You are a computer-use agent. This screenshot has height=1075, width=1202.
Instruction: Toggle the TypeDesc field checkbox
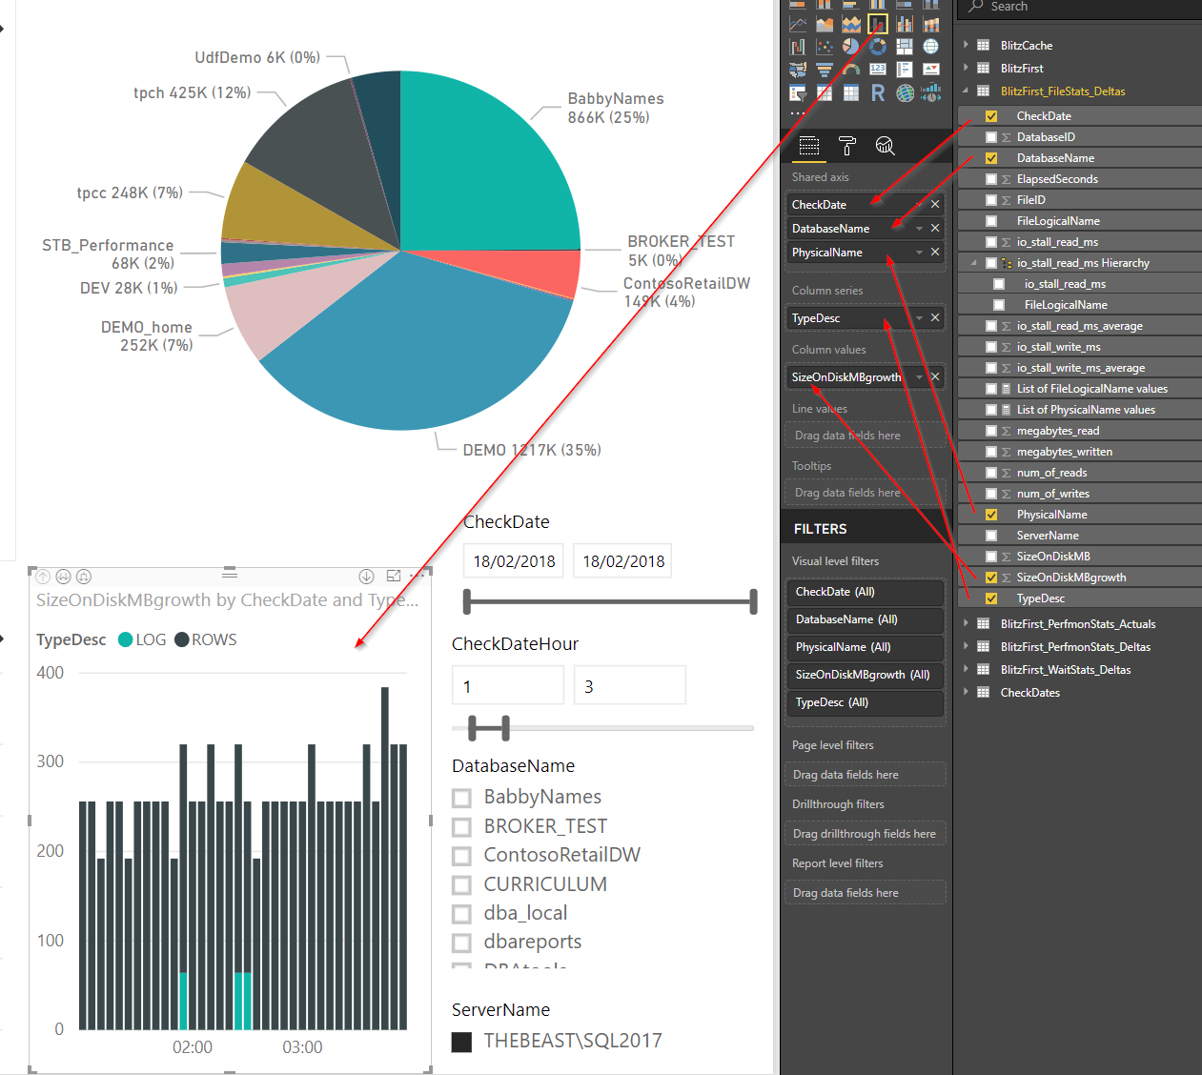[991, 598]
